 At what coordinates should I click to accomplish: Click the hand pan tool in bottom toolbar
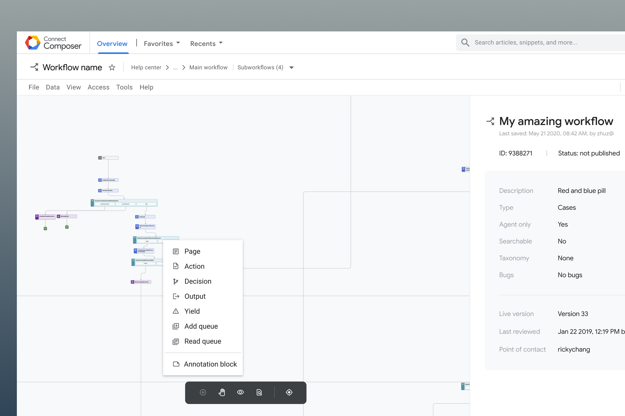(x=222, y=392)
